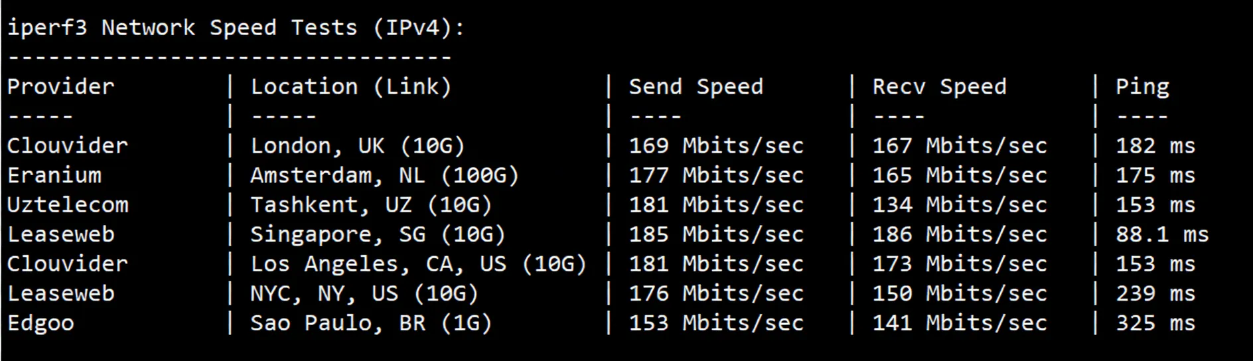Select Sao Paulo, BR (1G) location

371,323
